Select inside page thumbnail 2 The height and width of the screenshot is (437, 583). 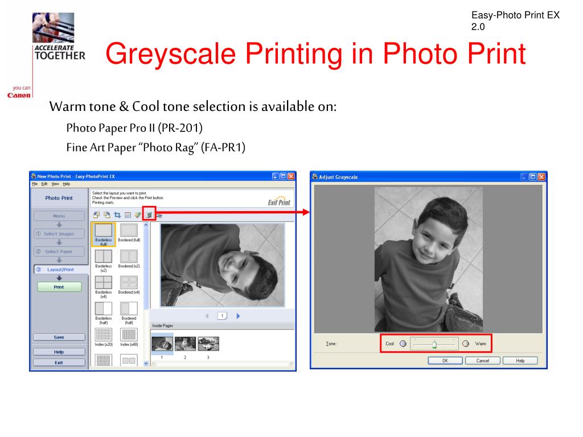tap(185, 343)
